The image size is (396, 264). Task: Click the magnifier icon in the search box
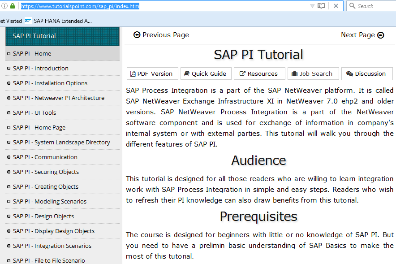click(352, 5)
